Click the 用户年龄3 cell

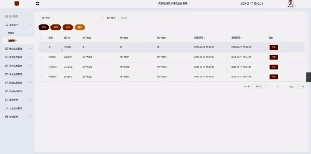pyautogui.click(x=162, y=77)
